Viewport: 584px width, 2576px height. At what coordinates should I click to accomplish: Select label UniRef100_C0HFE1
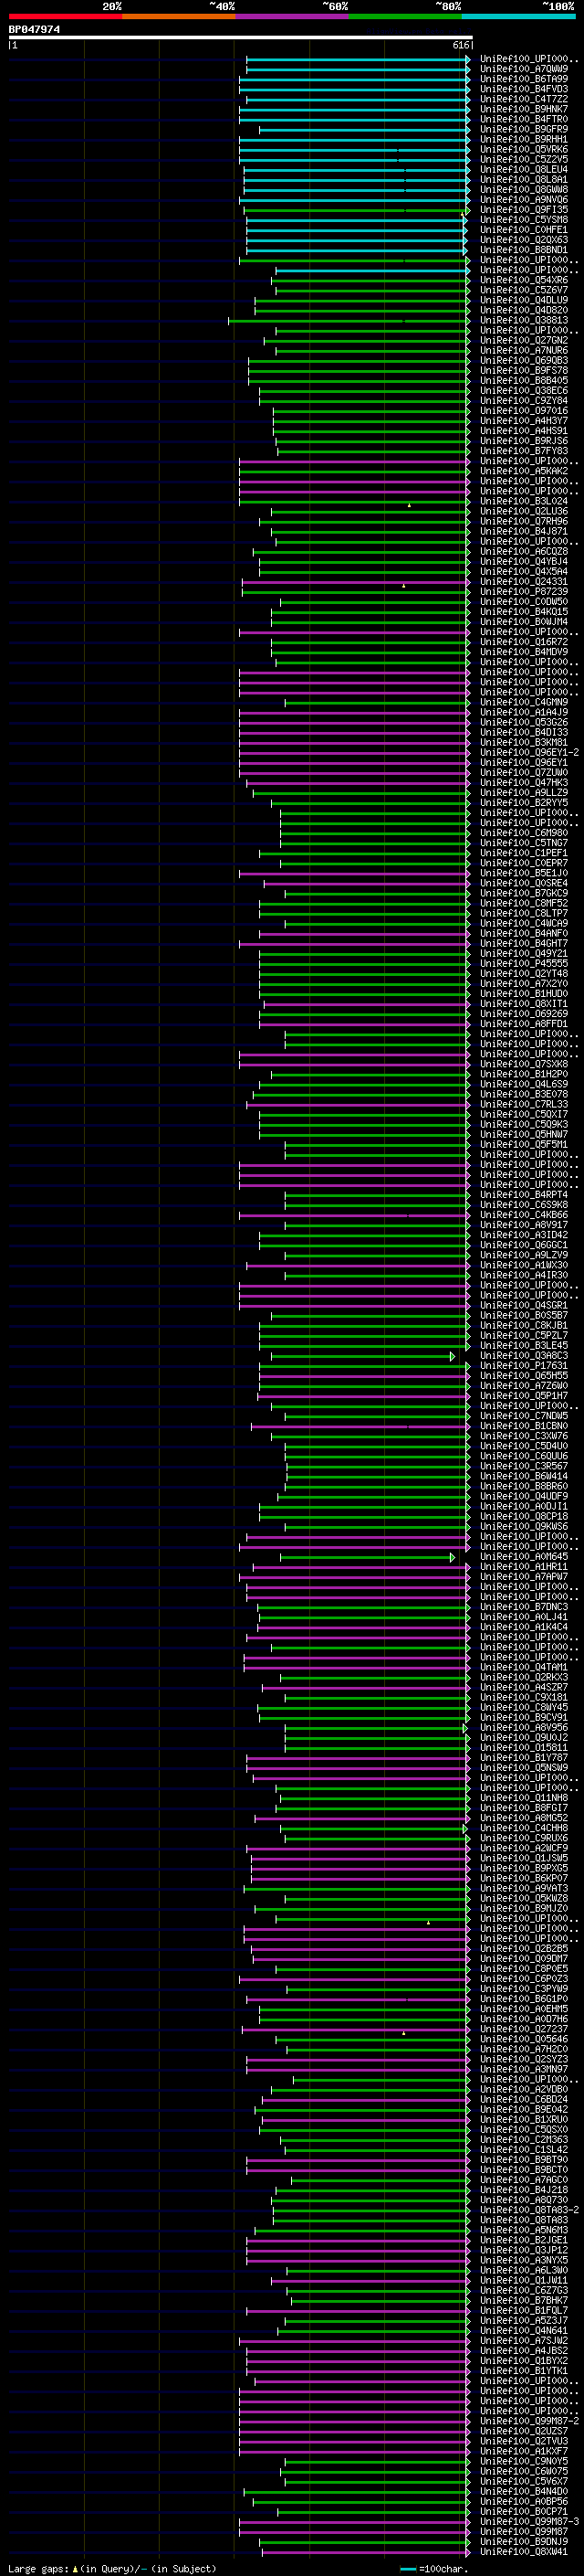tap(523, 230)
